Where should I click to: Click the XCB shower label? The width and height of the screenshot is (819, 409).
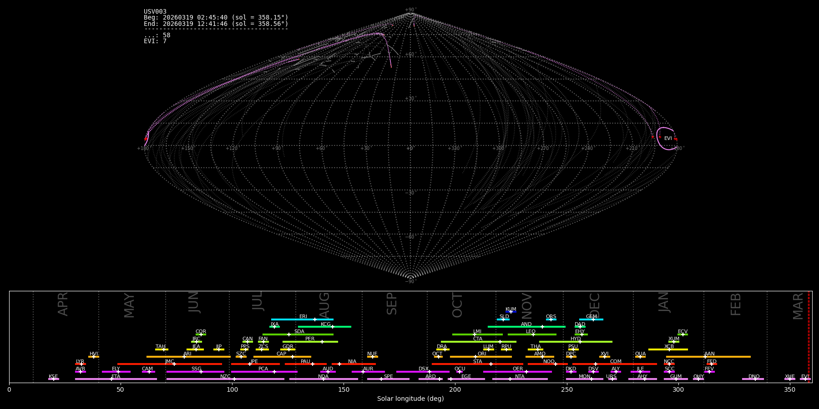pos(669,347)
